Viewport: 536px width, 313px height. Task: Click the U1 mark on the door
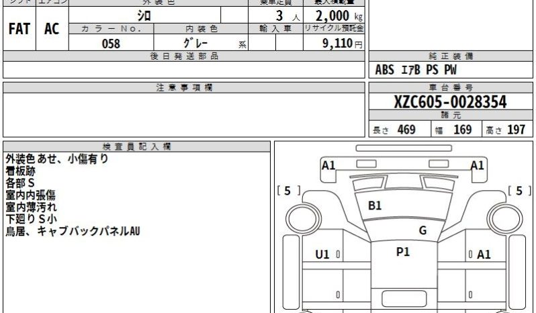[322, 255]
